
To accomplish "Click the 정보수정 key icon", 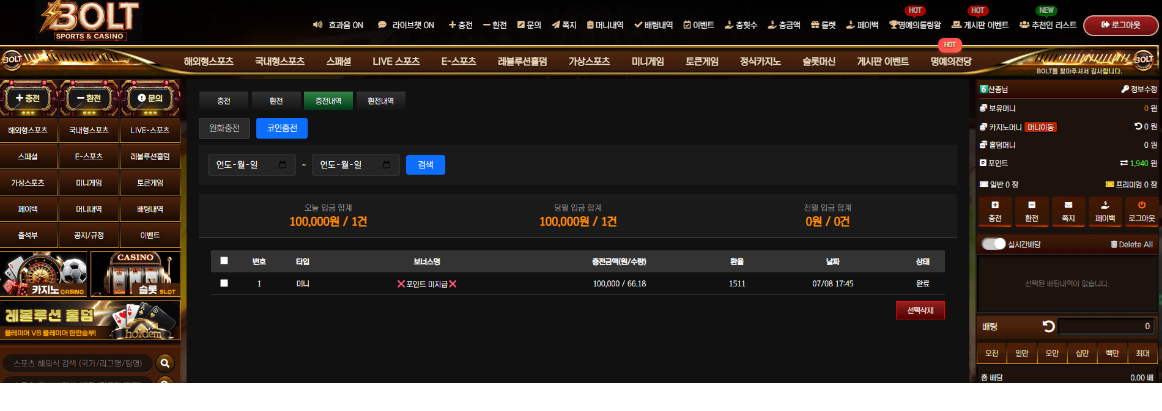I will (x=1125, y=89).
